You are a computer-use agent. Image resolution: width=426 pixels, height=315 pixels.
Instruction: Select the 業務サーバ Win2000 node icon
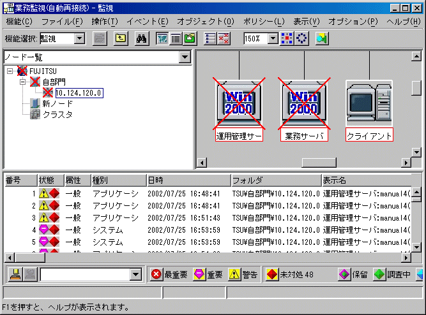[304, 103]
